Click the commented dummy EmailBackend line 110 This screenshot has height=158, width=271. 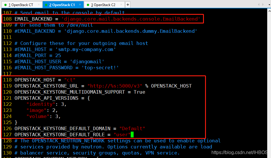106,31
